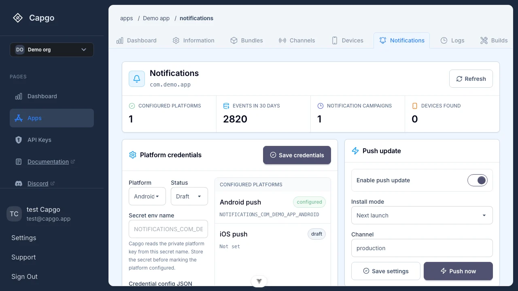The width and height of the screenshot is (518, 291).
Task: Click the Platform credentials gear icon
Action: [x=132, y=155]
